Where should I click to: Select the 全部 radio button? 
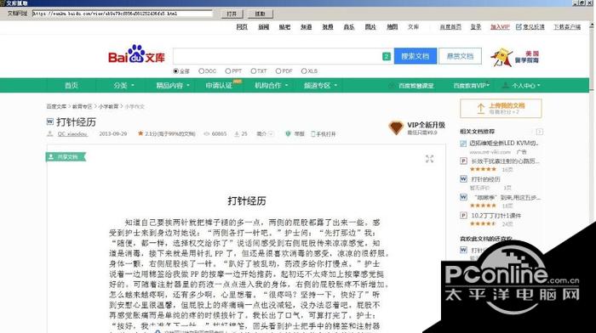pyautogui.click(x=175, y=71)
